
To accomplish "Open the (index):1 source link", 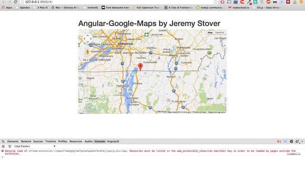I will click(x=294, y=154).
